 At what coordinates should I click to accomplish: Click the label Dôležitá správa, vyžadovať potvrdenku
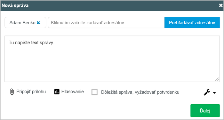(140, 92)
